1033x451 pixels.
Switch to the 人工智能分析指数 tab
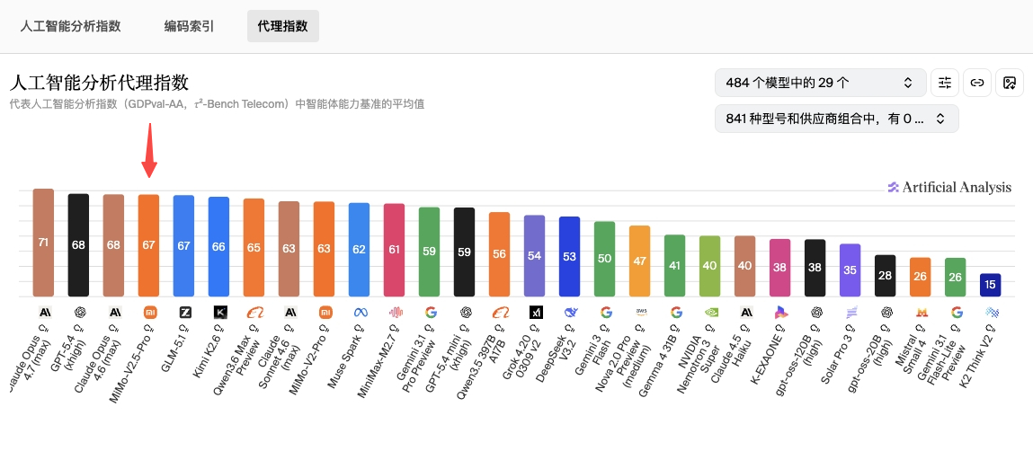coord(71,26)
